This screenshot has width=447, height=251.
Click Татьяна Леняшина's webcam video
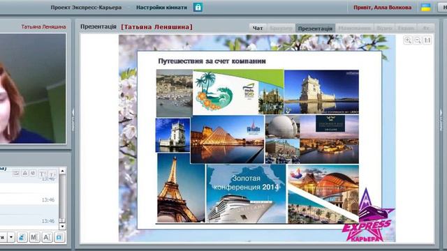[x=33, y=89]
